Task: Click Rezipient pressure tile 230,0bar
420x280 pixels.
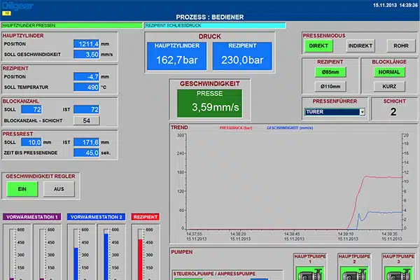Action: [x=242, y=56]
